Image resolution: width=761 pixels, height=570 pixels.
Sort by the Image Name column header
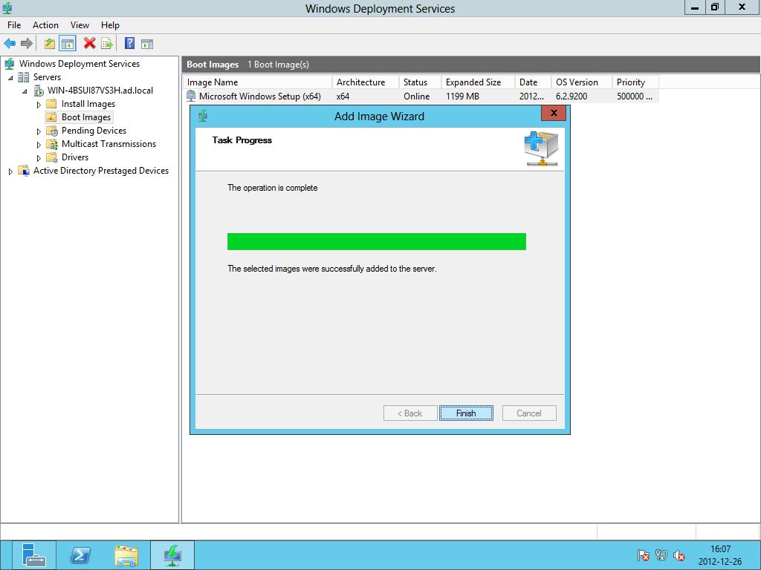[257, 82]
